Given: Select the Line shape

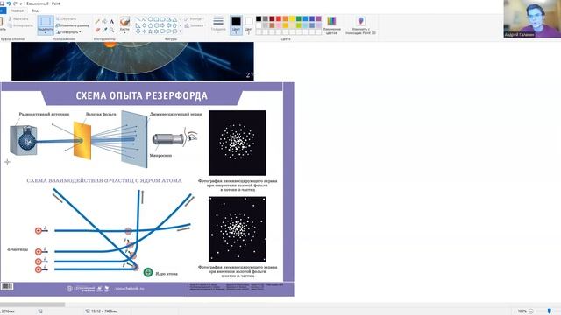Looking at the screenshot, I should [x=138, y=19].
